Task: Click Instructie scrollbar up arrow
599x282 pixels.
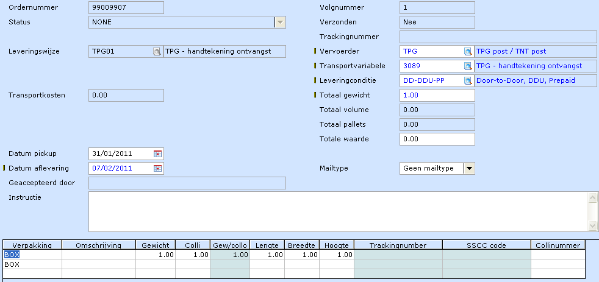Action: coord(592,198)
